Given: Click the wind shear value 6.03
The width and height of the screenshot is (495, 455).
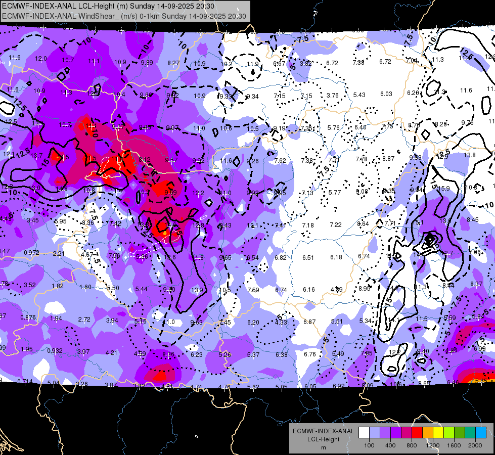Looking at the screenshot, I should coord(386,94).
